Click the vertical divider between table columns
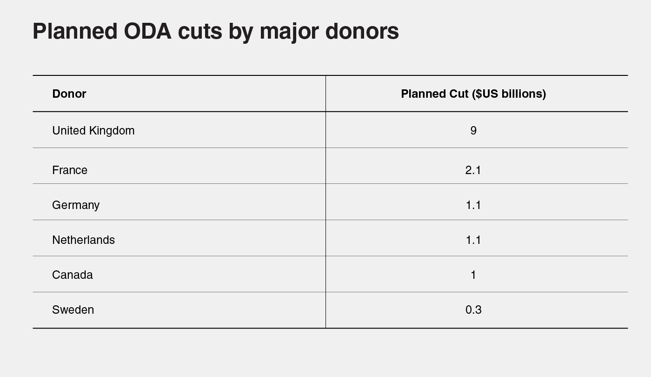Viewport: 651px width, 377px height. pyautogui.click(x=325, y=202)
